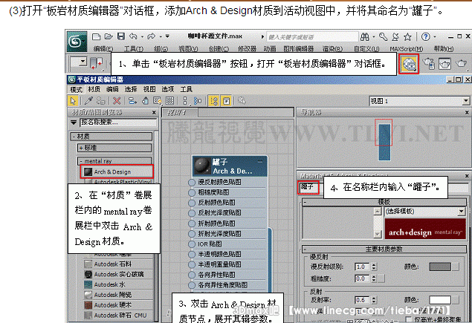
Task: Select Autodesk 石料 material
Action: click(118, 264)
